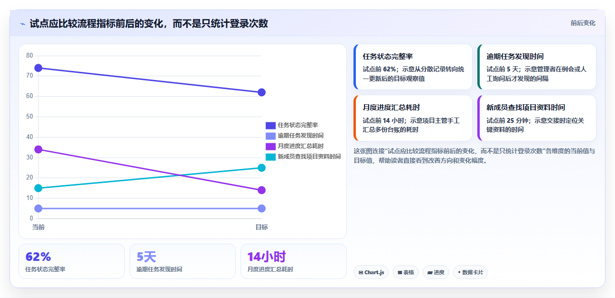Click the 14小时 stat value

point(266,257)
